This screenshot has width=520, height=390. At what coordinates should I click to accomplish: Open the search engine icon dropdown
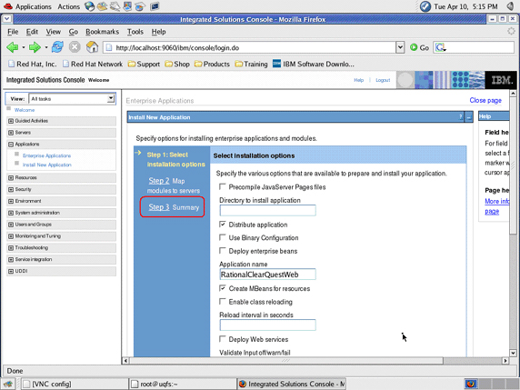click(441, 48)
